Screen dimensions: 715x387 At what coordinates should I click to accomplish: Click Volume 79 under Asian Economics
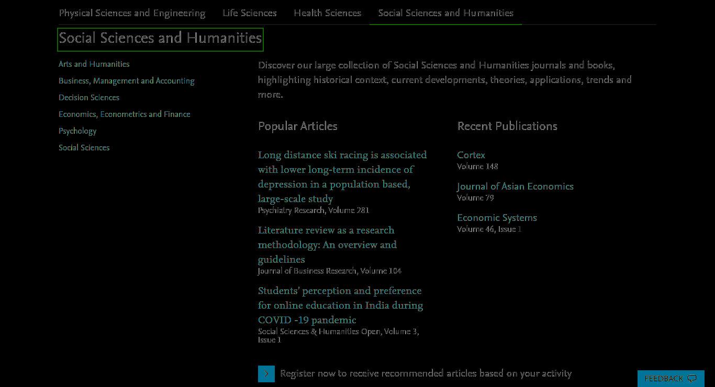(475, 198)
